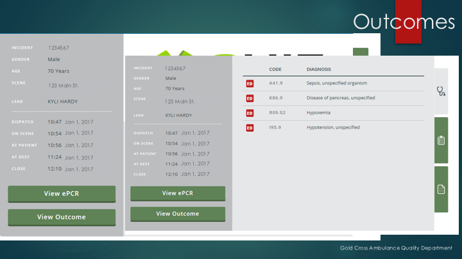Open the document page side tab

[x=441, y=189]
